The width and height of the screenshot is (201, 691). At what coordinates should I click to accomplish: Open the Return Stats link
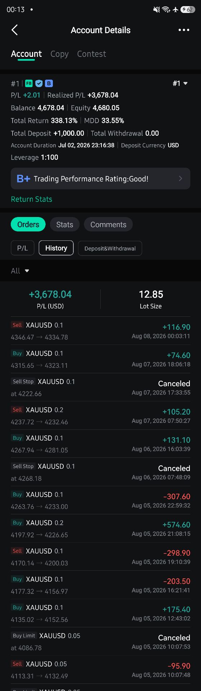tap(32, 199)
